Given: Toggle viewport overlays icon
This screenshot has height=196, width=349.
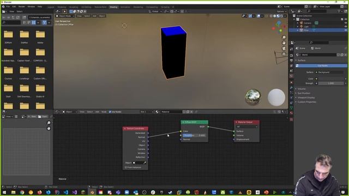Looking at the screenshot, I should [258, 16].
